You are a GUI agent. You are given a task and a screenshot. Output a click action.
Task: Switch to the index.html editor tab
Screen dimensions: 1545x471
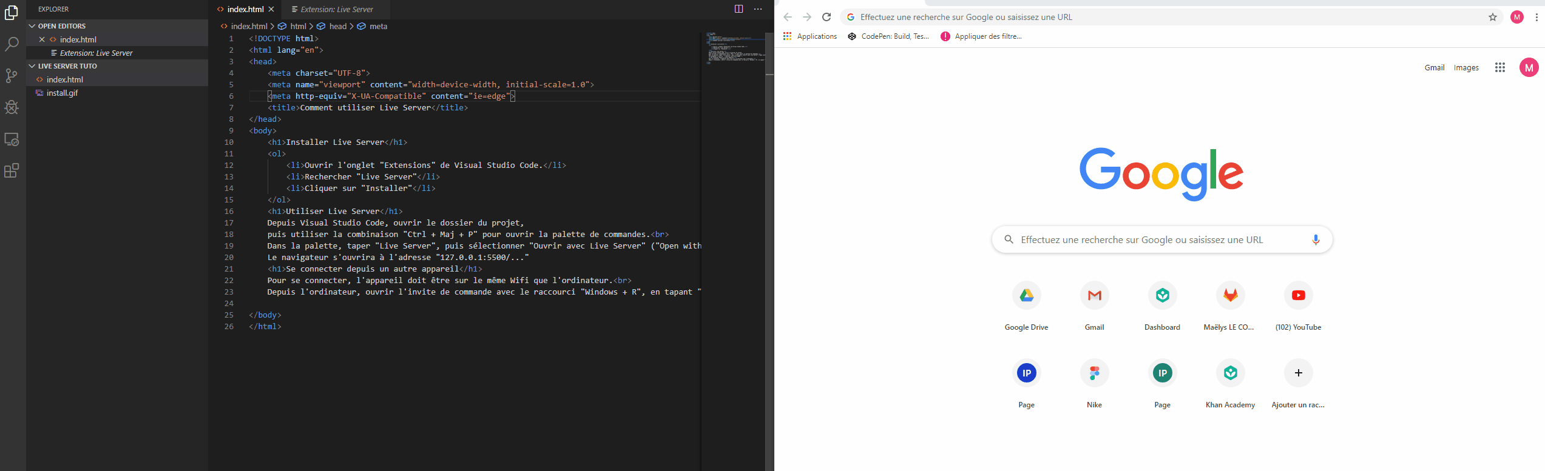pos(245,9)
